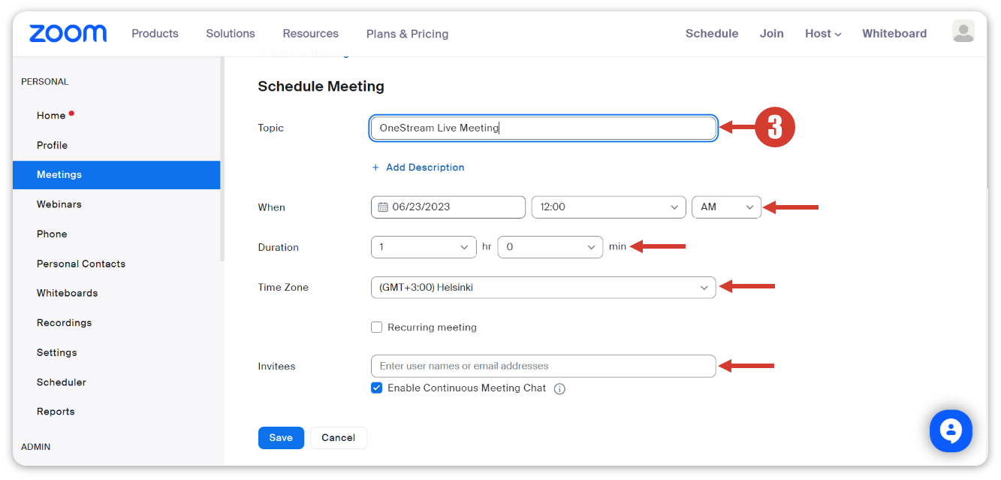Cancel the meeting scheduling
1001x480 pixels.
338,438
